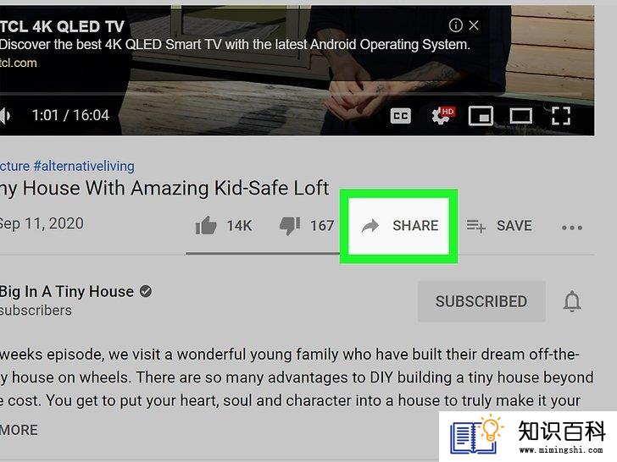The width and height of the screenshot is (617, 462).
Task: Enter full screen mode
Action: (561, 116)
